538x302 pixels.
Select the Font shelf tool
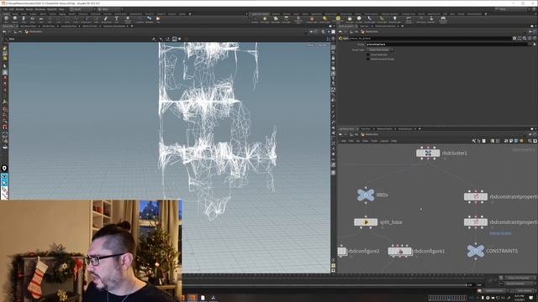116,20
